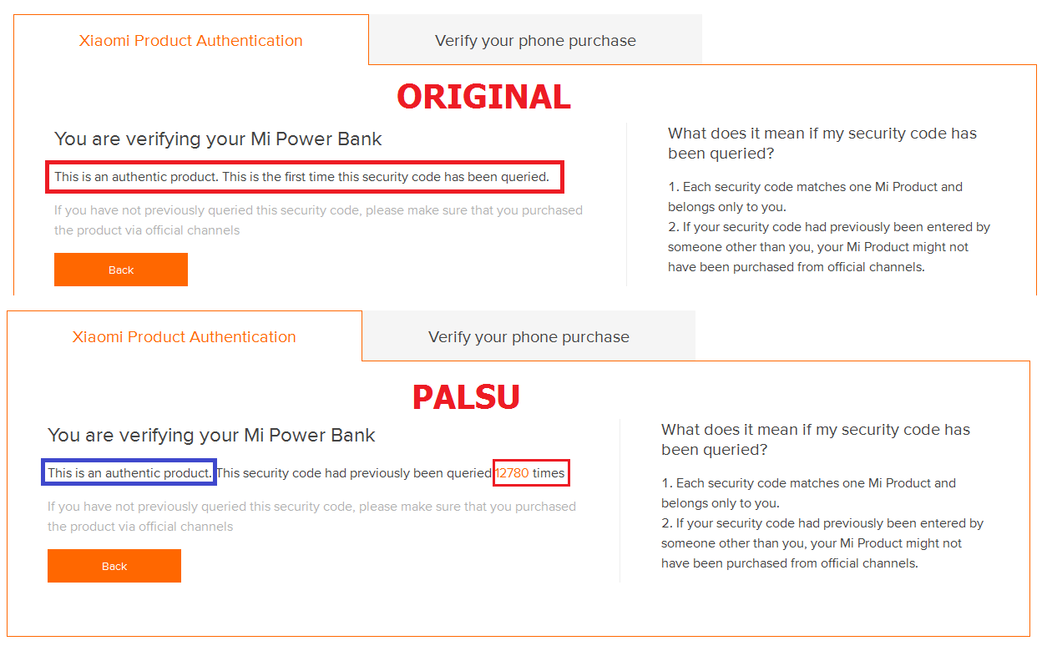Open Verify your phone purchase tab in PALSU panel

pos(529,337)
